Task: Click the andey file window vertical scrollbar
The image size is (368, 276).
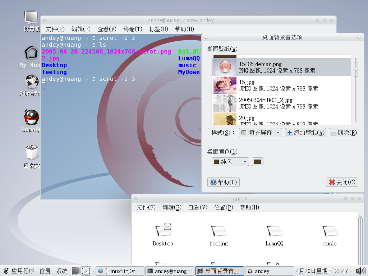Action: tap(360, 242)
